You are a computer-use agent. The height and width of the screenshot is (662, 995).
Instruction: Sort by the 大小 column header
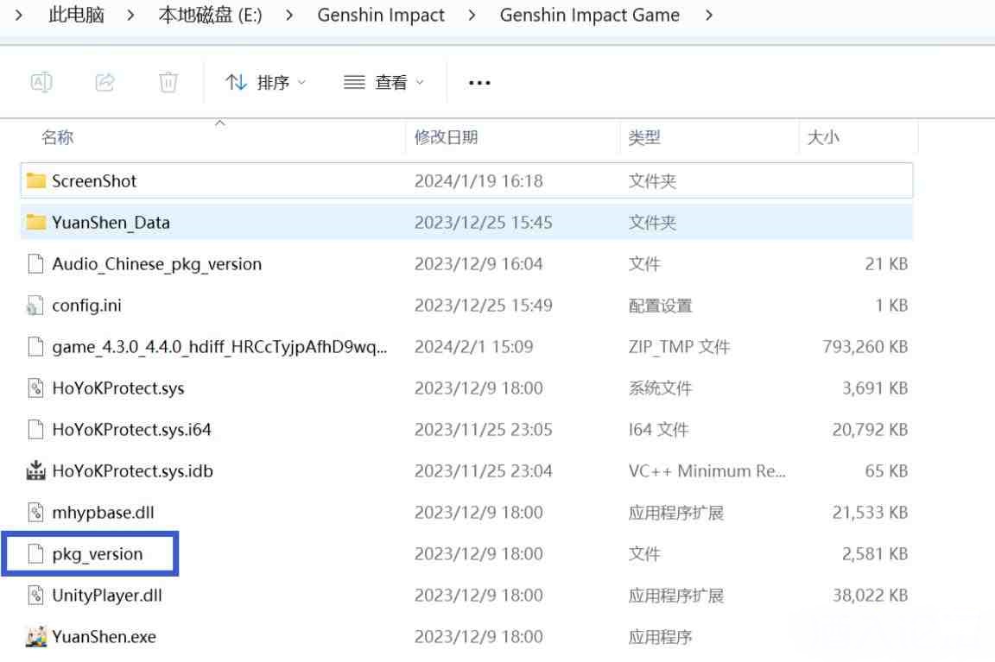pos(823,137)
